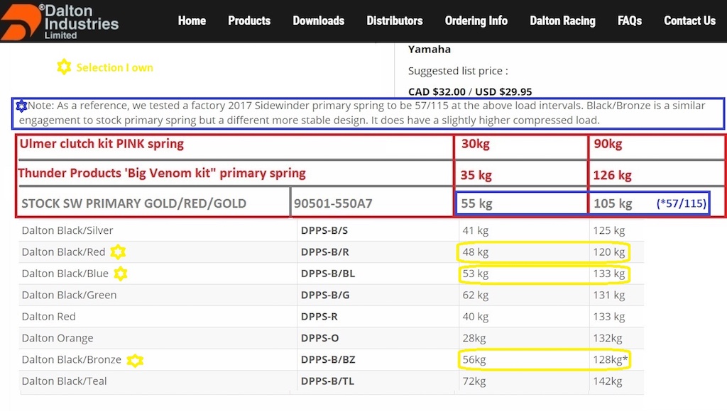
Task: Click STOCK SW PRIMARY GOLD/RED/GOLD cell
Action: 134,203
